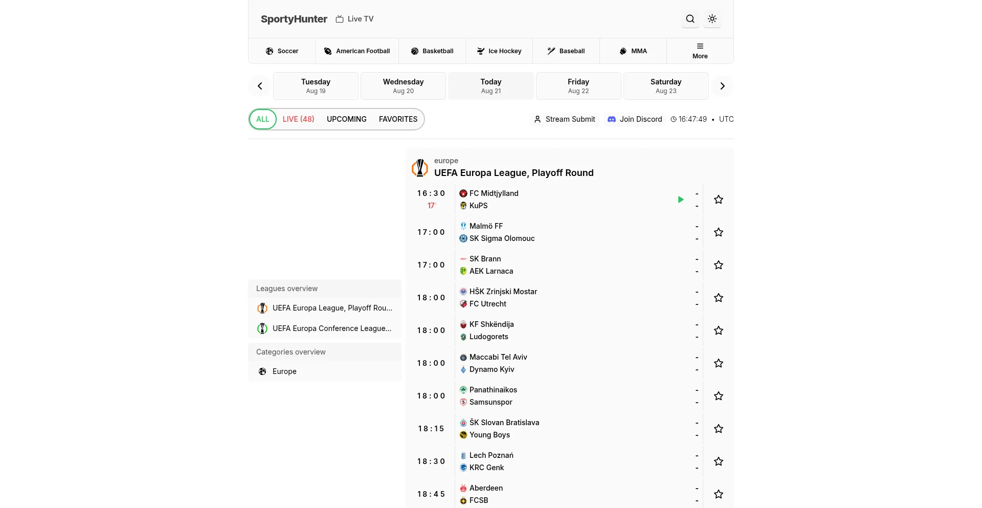This screenshot has height=508, width=982.
Task: Click Young Boys club crest icon
Action: (463, 435)
